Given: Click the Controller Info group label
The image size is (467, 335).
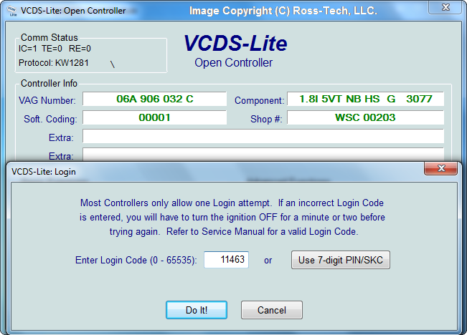Looking at the screenshot, I should tap(49, 83).
